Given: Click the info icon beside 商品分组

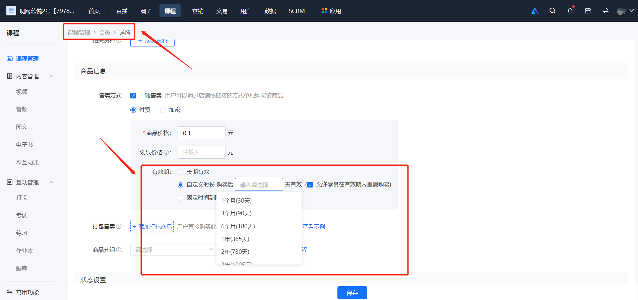Looking at the screenshot, I should click(118, 250).
